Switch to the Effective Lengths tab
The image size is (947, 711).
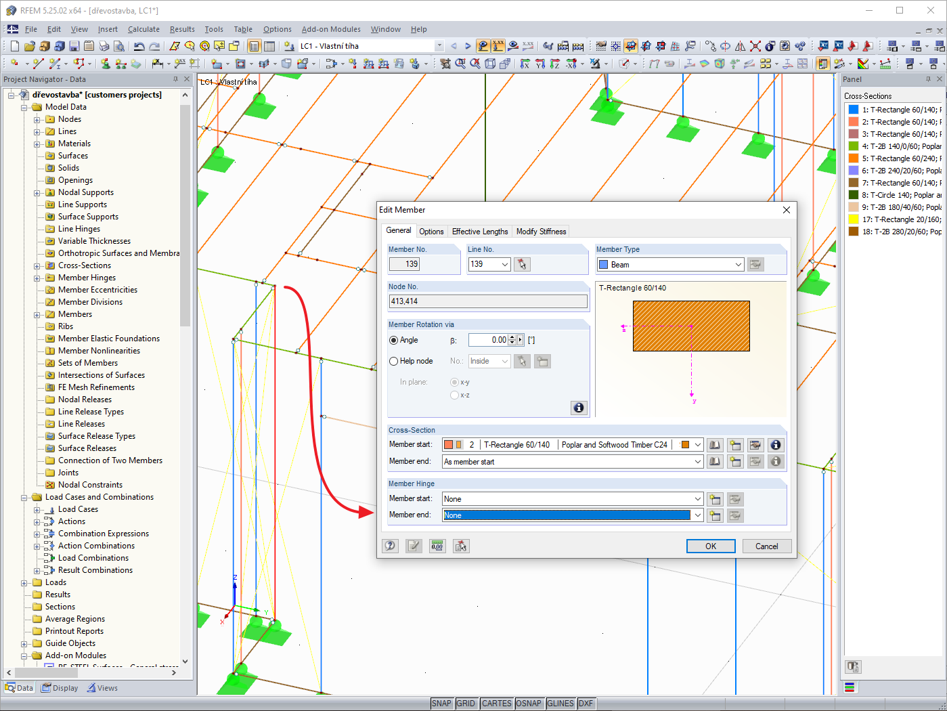479,232
